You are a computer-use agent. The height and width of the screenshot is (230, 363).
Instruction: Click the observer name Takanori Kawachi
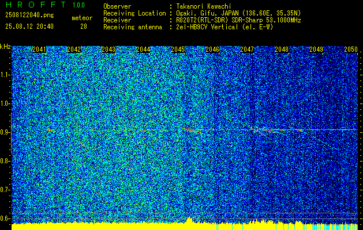204,6
